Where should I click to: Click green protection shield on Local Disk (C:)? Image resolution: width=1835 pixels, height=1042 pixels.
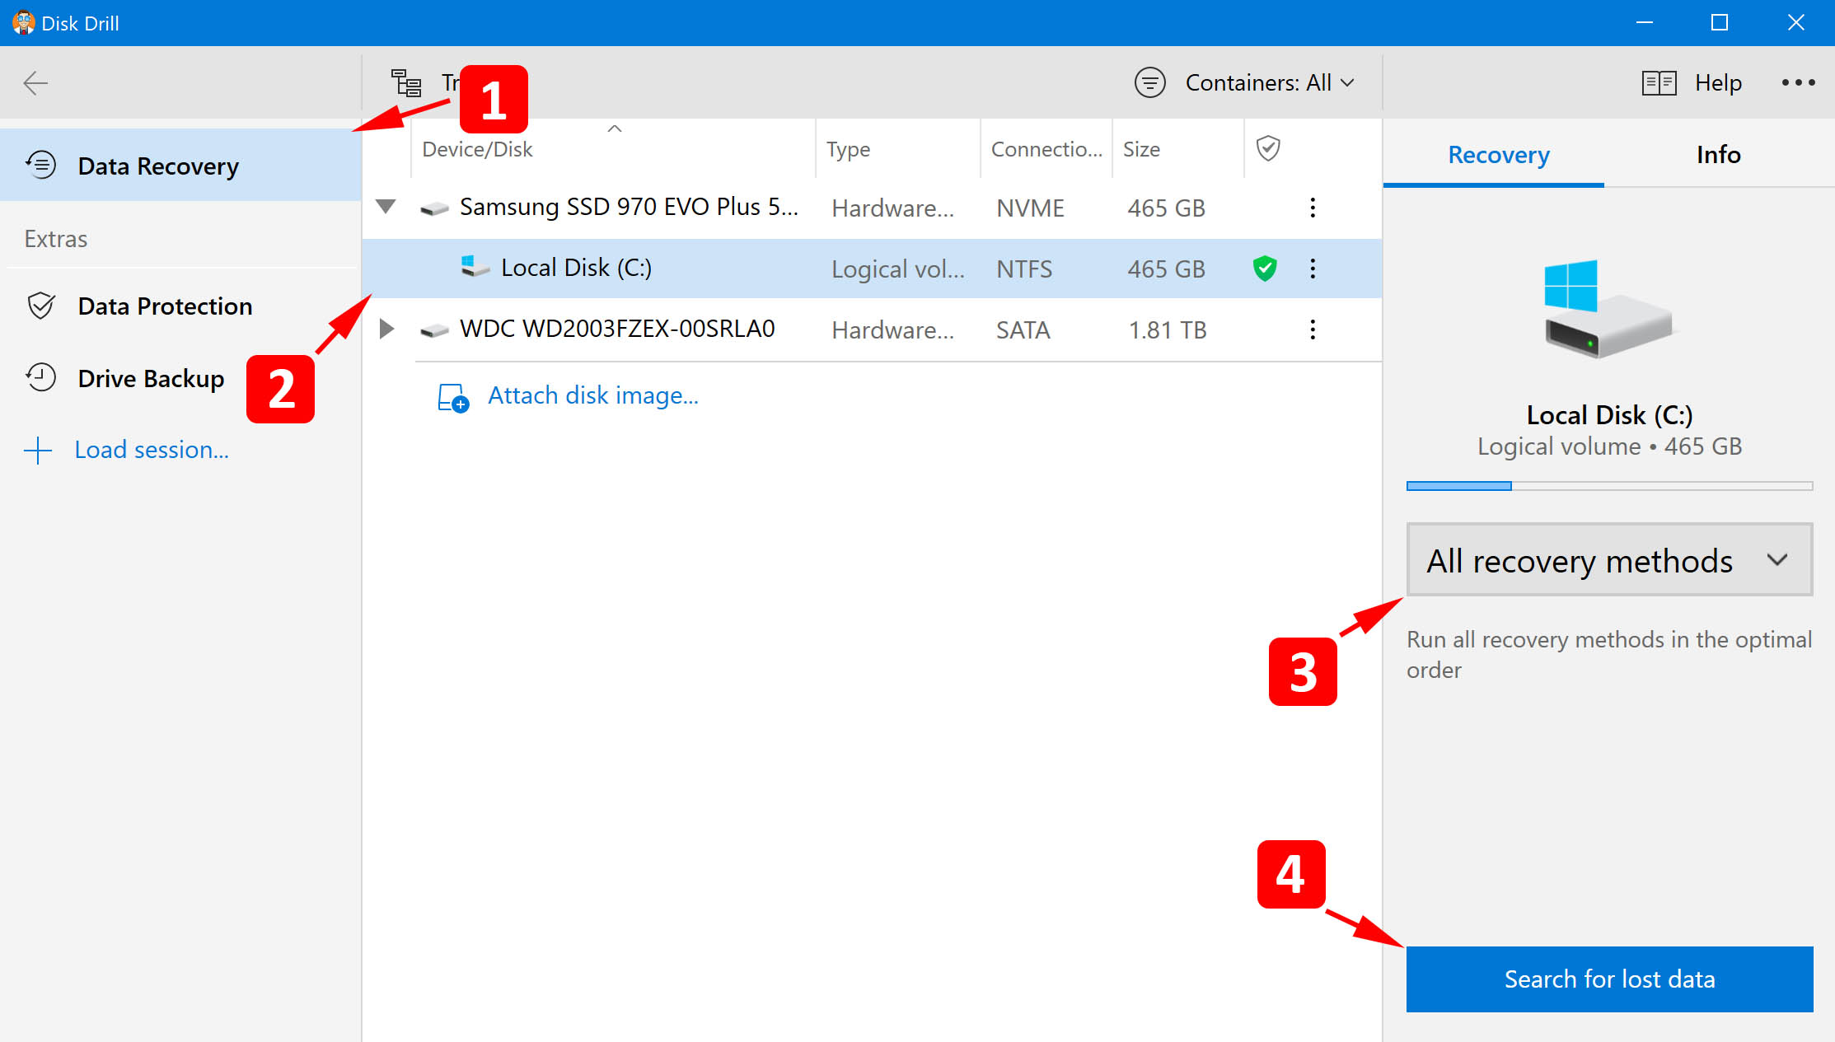coord(1265,269)
